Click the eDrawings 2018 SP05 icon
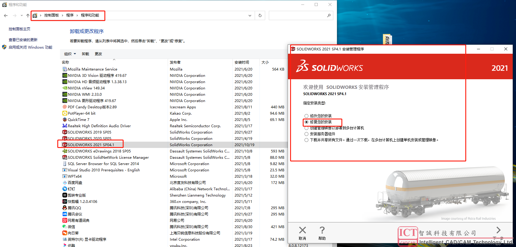 (64, 151)
